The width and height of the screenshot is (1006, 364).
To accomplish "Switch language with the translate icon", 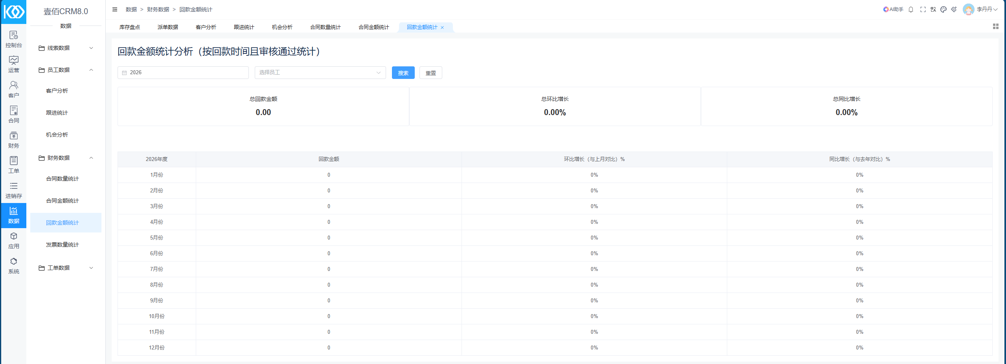I will point(933,9).
